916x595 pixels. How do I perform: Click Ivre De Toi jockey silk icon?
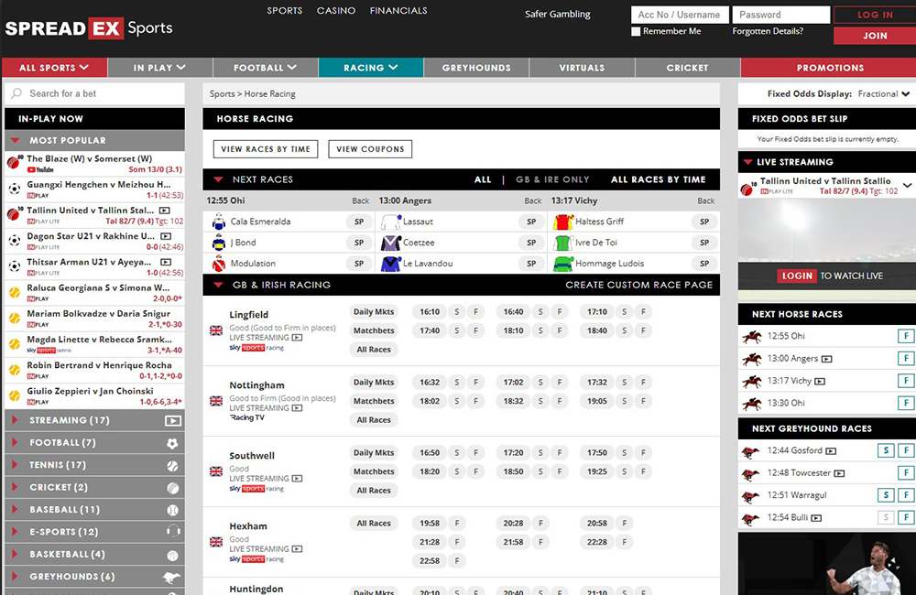pos(563,243)
